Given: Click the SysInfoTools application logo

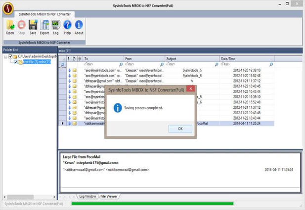Looking at the screenshot, I should [x=8, y=8].
